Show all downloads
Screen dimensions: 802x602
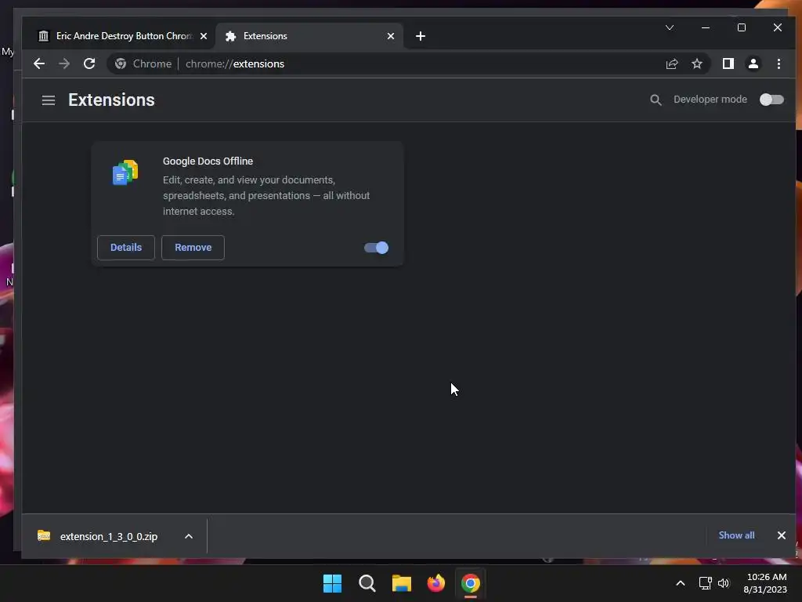pyautogui.click(x=736, y=535)
